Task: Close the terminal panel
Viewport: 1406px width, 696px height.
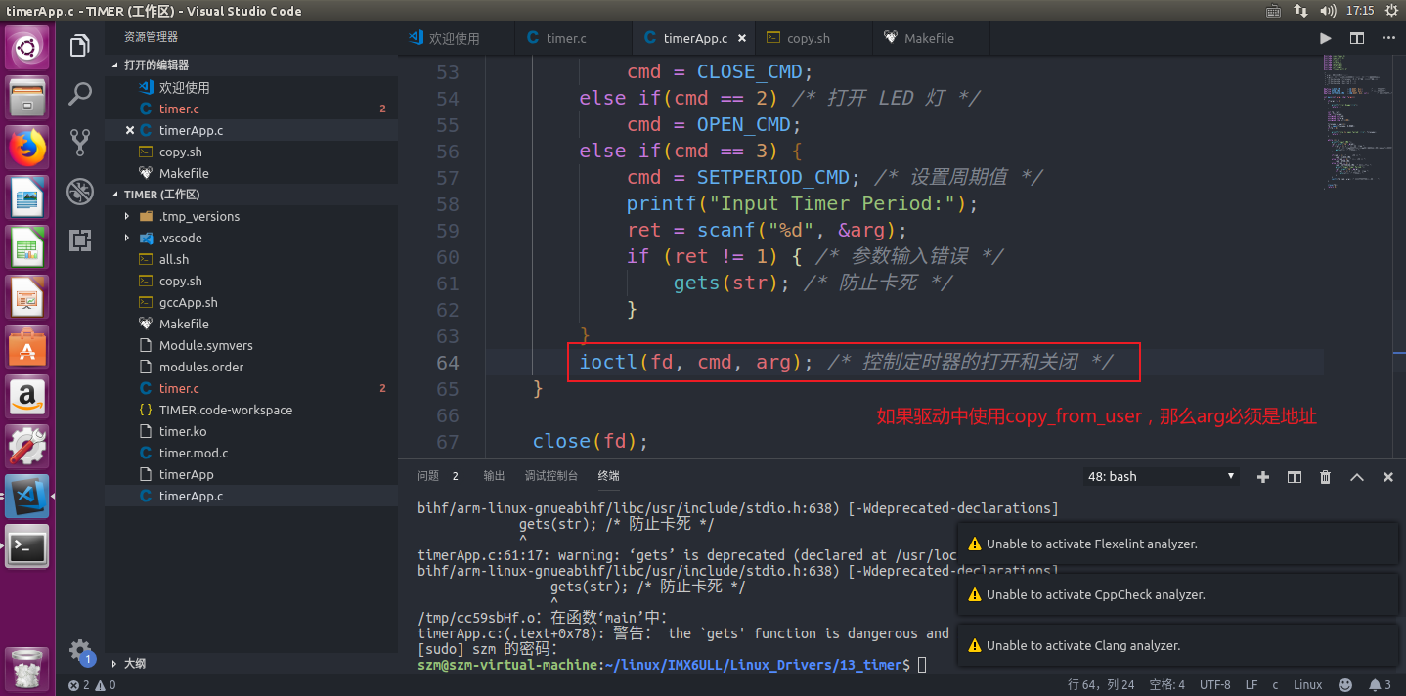Action: (1388, 477)
